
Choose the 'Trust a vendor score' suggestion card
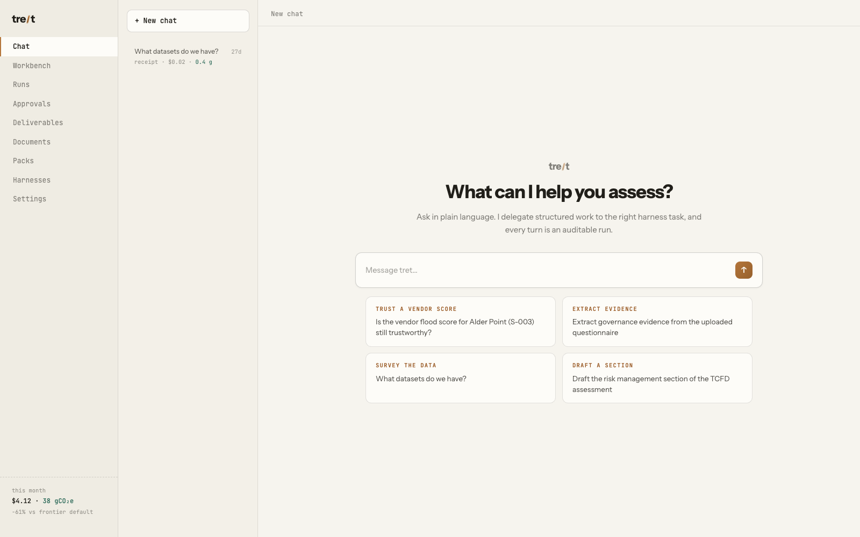pyautogui.click(x=461, y=322)
